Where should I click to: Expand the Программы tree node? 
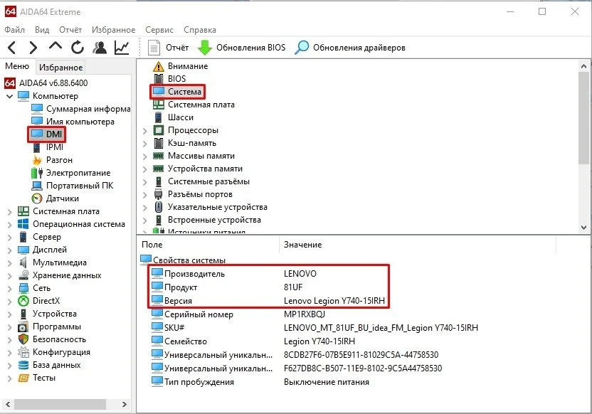(9, 327)
